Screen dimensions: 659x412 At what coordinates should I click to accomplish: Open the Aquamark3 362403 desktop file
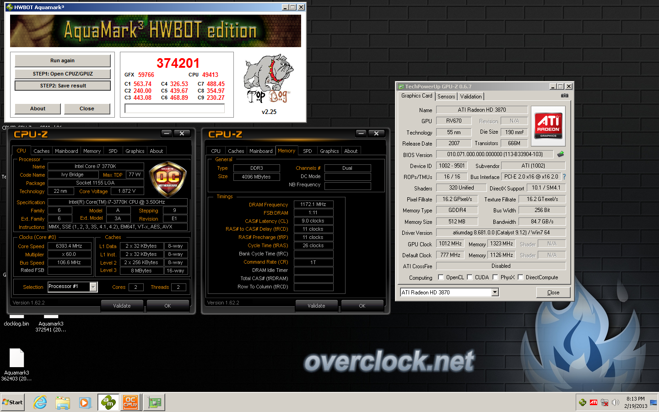coord(16,365)
